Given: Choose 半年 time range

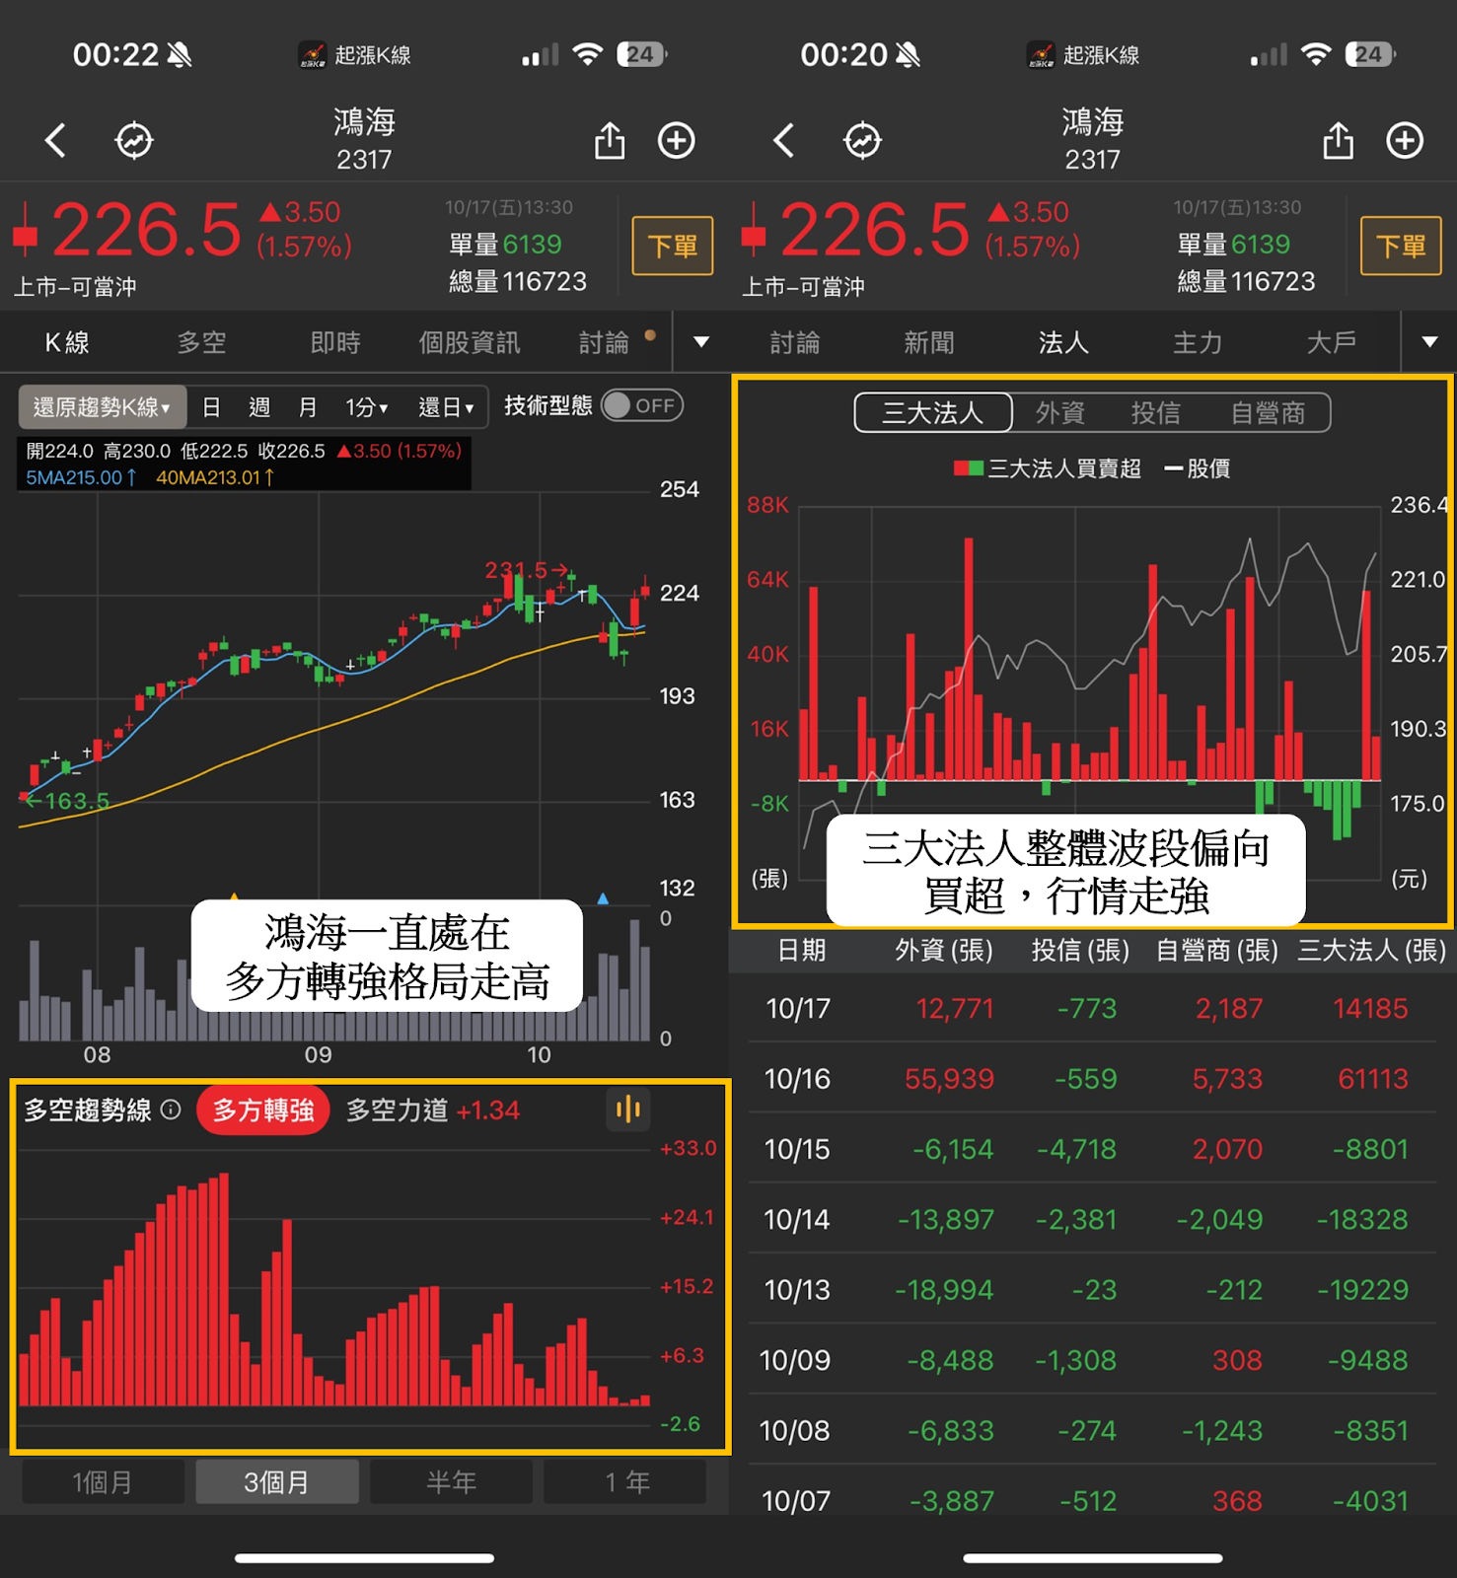Looking at the screenshot, I should coord(451,1481).
